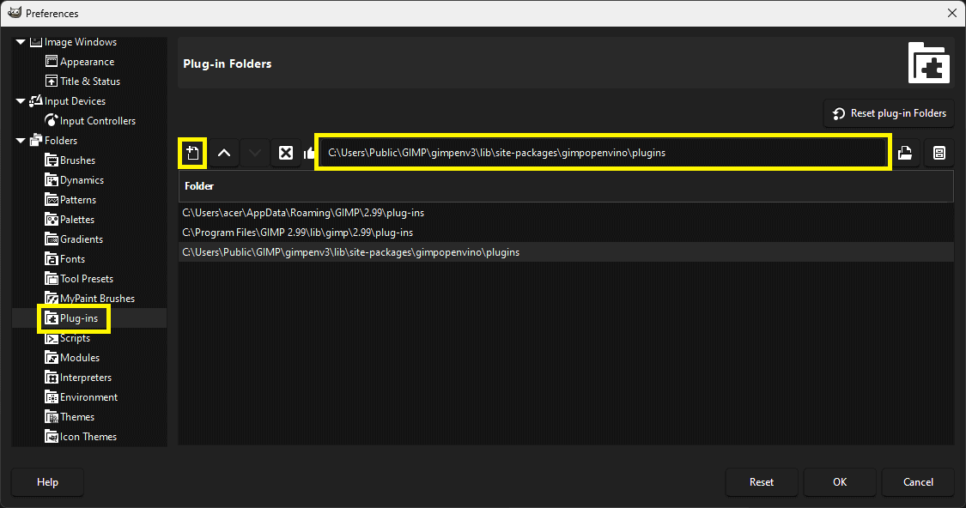Collapse the Folders tree node
Viewport: 966px width, 508px height.
(21, 141)
